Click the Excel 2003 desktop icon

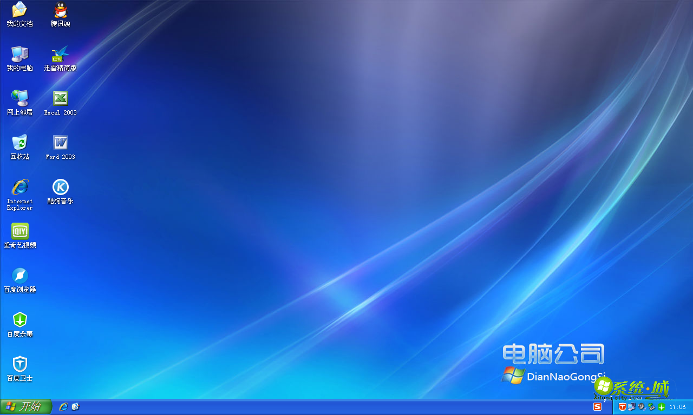point(60,99)
